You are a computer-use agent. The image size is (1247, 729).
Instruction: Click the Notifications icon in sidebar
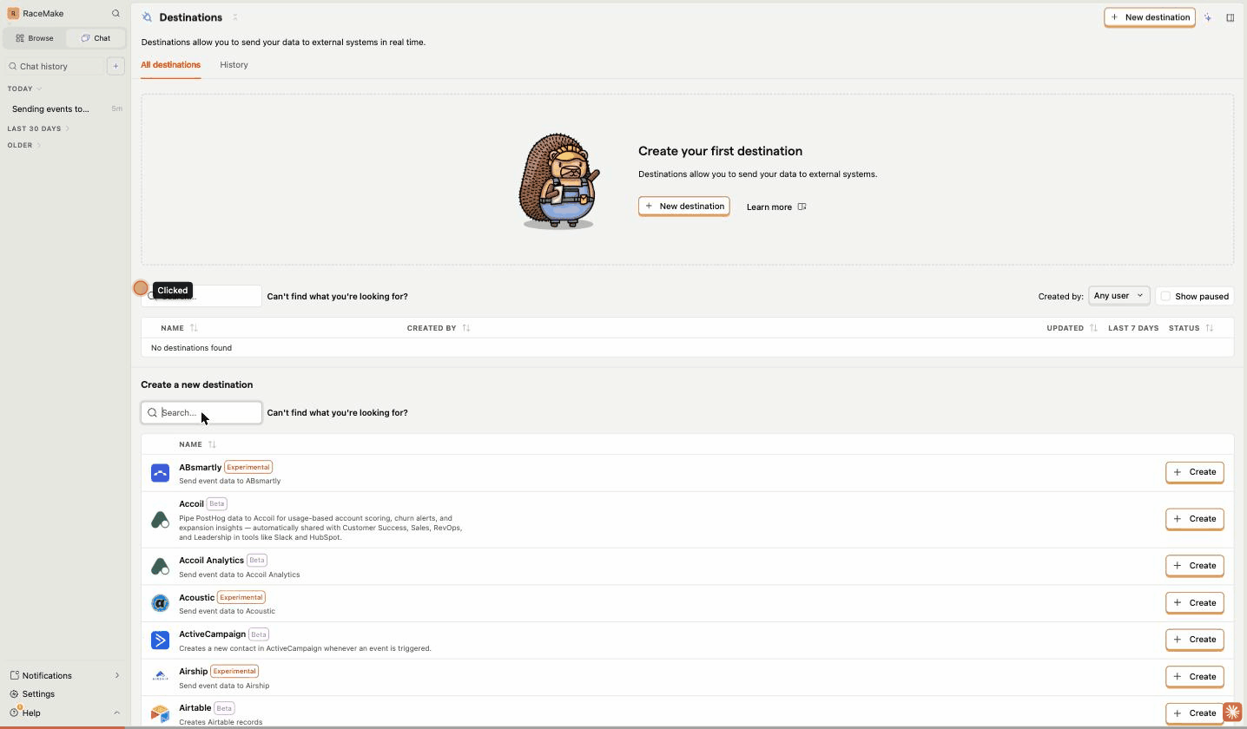(14, 675)
